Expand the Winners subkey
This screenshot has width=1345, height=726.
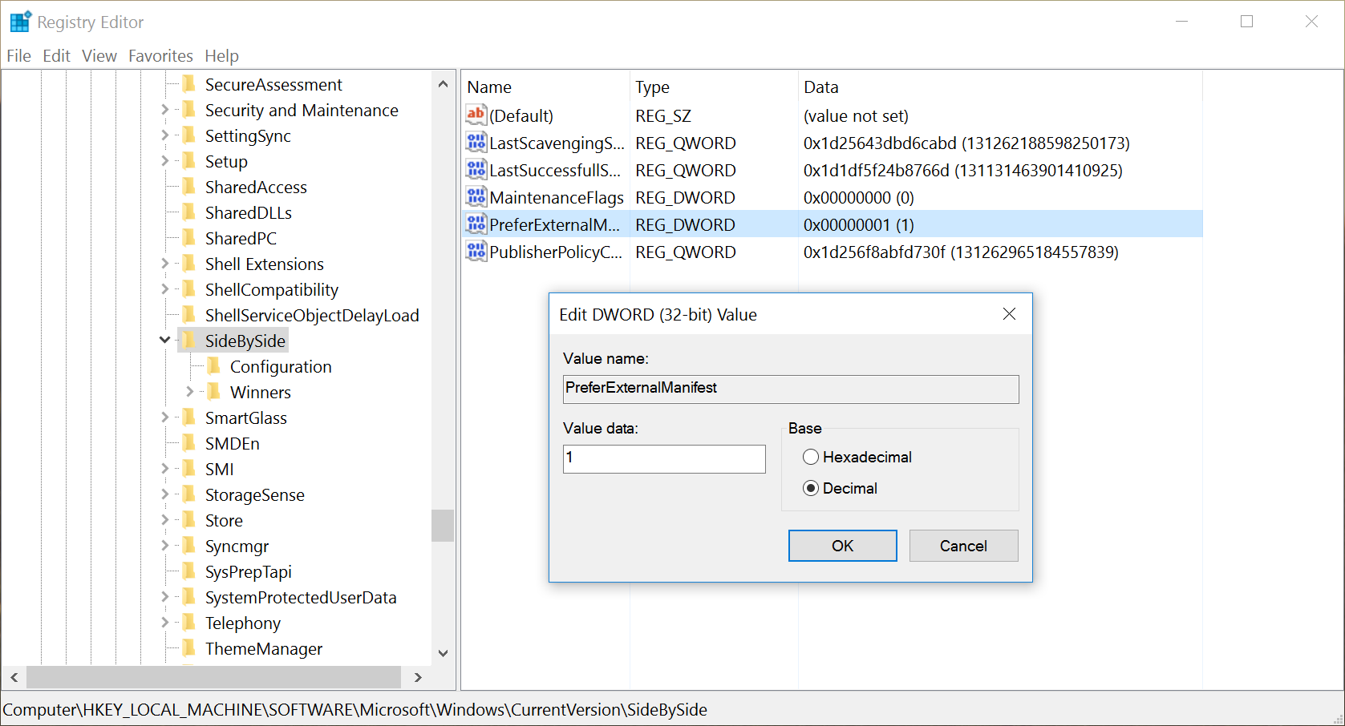[190, 392]
